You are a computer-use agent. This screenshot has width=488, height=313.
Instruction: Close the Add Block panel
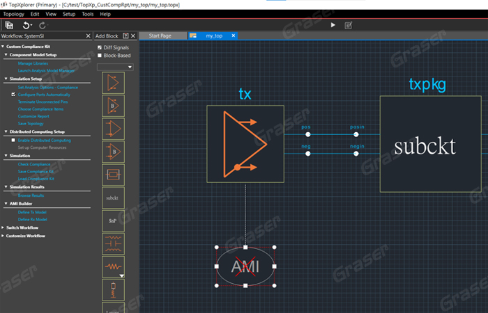pos(133,35)
